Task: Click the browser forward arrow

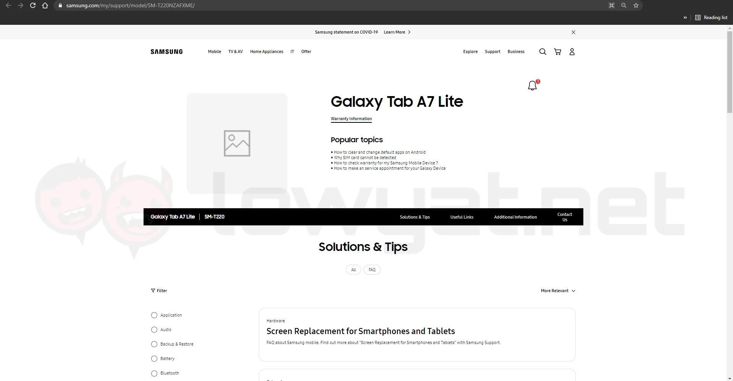Action: click(21, 5)
